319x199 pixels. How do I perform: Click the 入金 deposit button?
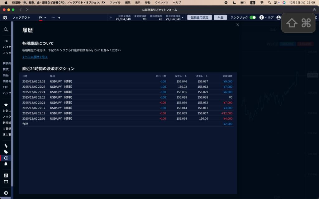pyautogui.click(x=220, y=18)
